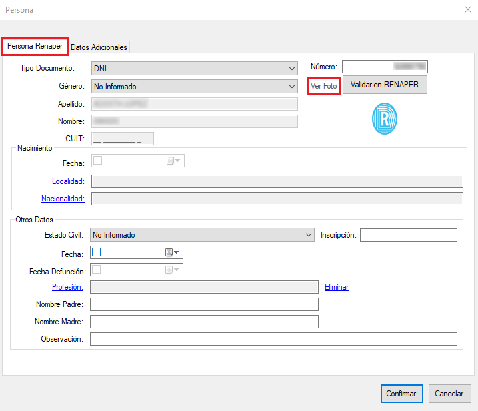Screen dimensions: 478x411
Task: Enable the Otros Datos Fecha checkbox
Action: 97,252
